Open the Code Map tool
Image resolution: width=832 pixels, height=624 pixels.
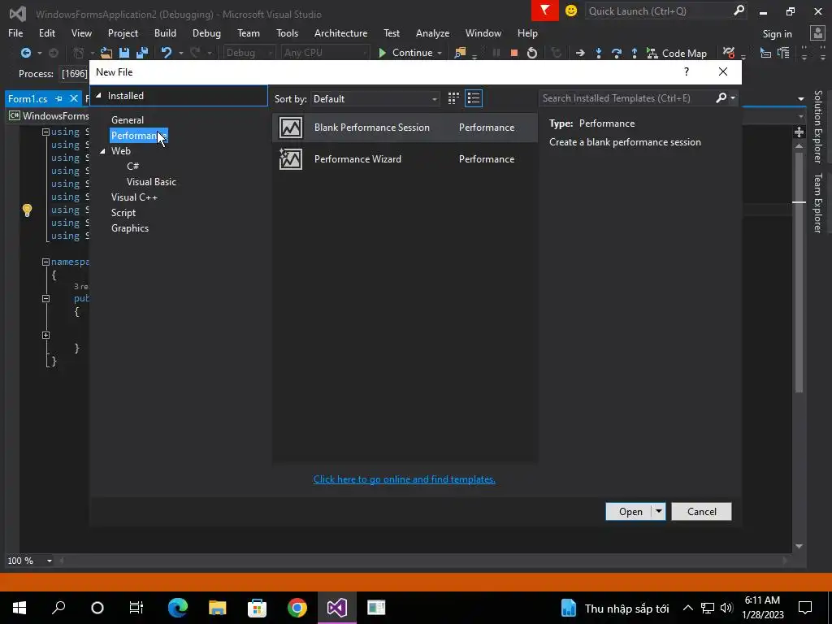(677, 53)
